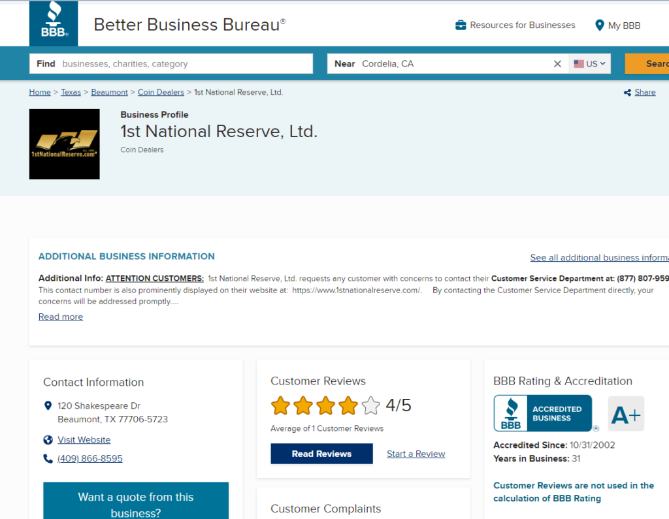This screenshot has width=669, height=519.
Task: Open the US country dropdown
Action: point(590,63)
